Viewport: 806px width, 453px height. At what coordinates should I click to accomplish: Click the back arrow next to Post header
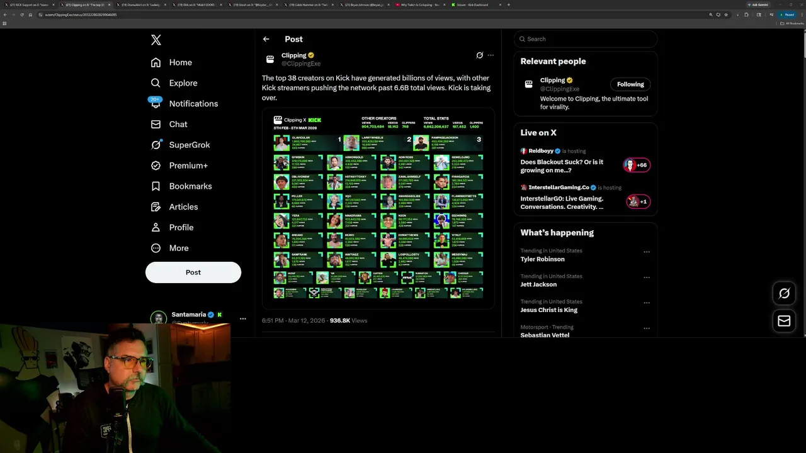tap(266, 39)
